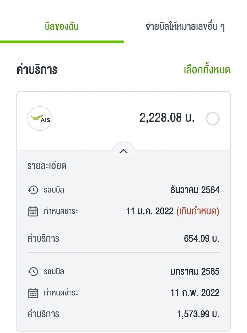The width and height of the screenshot is (247, 333).
Task: Click the calendar icon for 11 ก.พ. 2022
Action: click(x=33, y=293)
